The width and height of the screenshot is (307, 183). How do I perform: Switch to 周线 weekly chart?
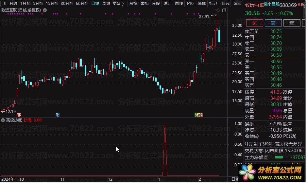106,4
